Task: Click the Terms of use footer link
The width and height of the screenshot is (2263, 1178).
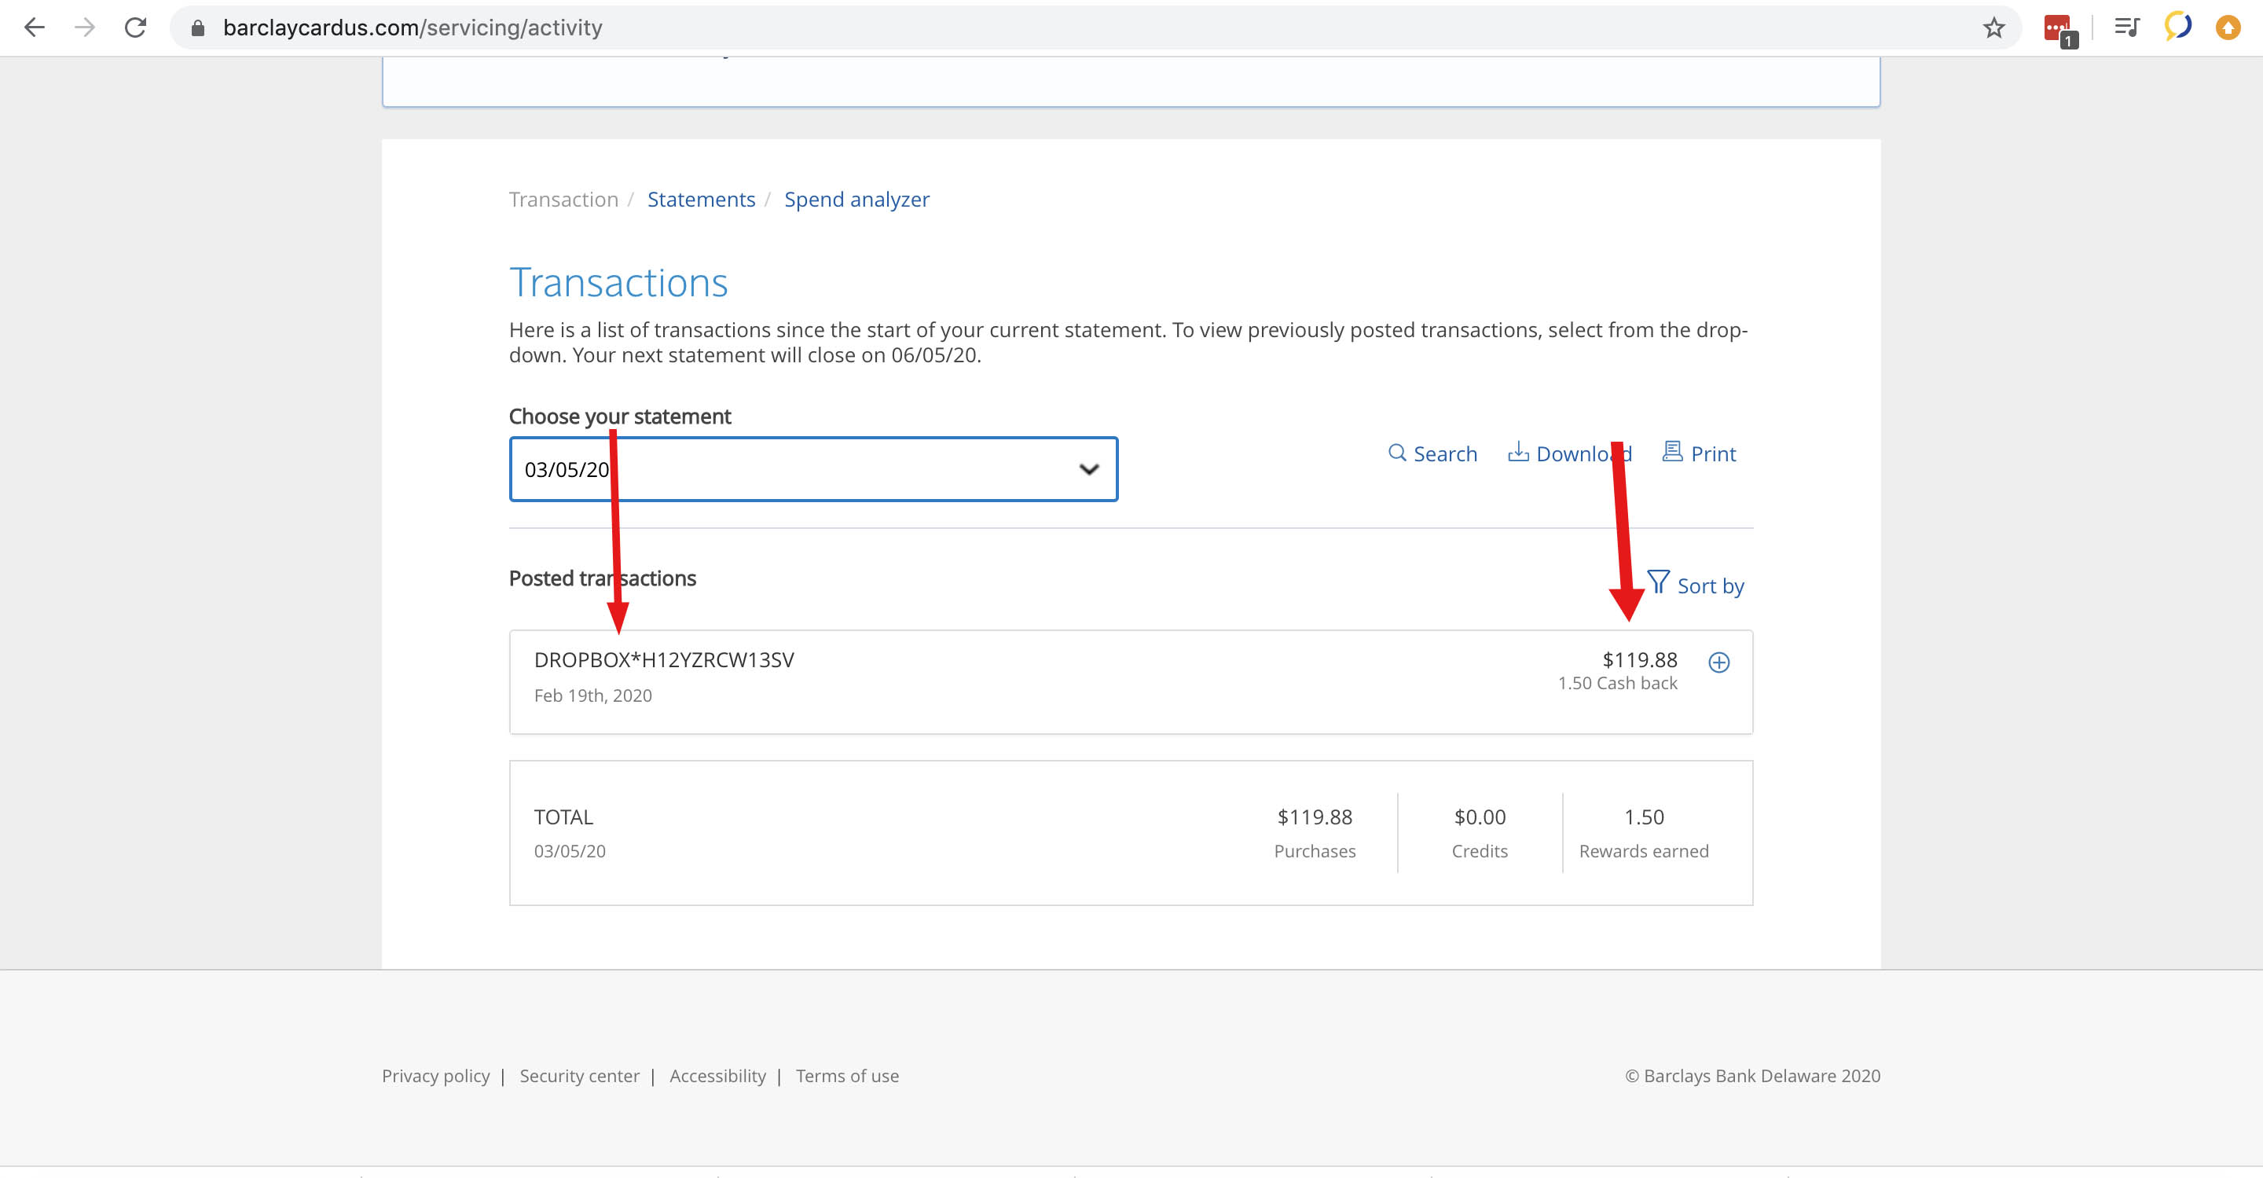Action: point(845,1076)
